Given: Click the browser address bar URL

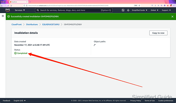Looking at the screenshot, I should click(x=68, y=6).
